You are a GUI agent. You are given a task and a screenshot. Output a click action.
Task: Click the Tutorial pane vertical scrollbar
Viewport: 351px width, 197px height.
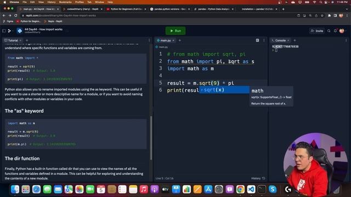click(x=151, y=138)
